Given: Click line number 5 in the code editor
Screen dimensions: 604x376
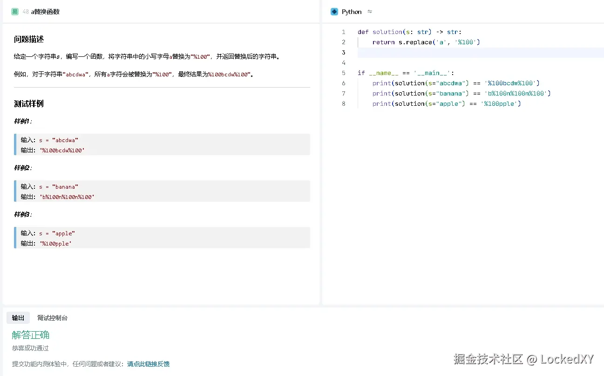Looking at the screenshot, I should coord(344,73).
